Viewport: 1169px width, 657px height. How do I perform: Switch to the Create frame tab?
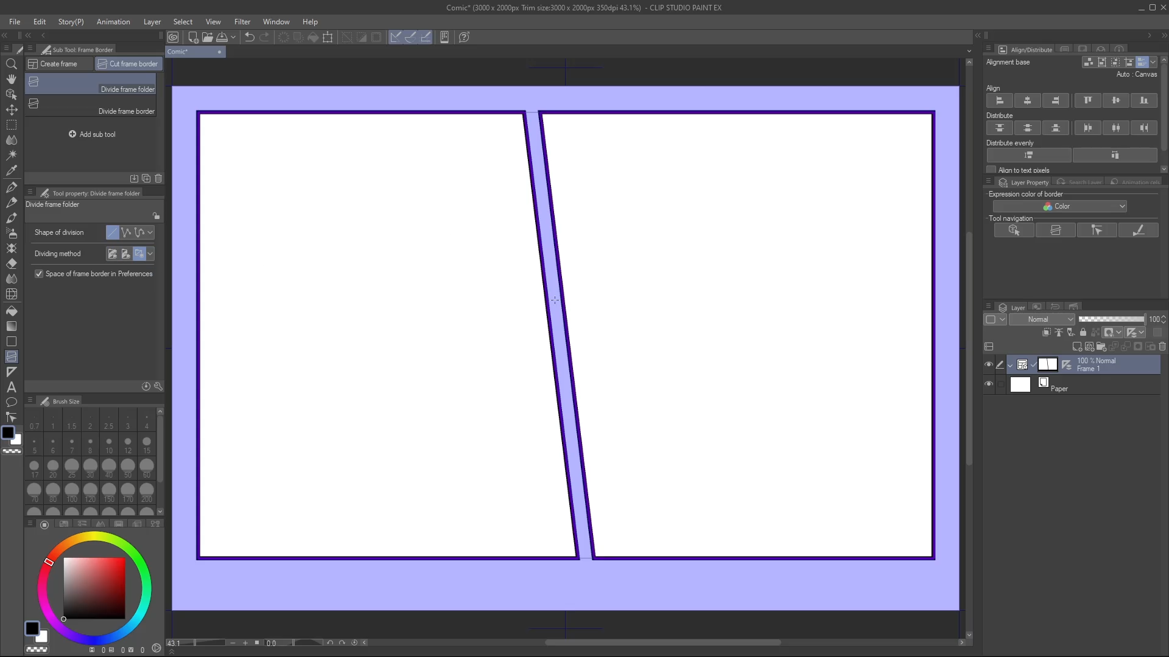click(59, 64)
